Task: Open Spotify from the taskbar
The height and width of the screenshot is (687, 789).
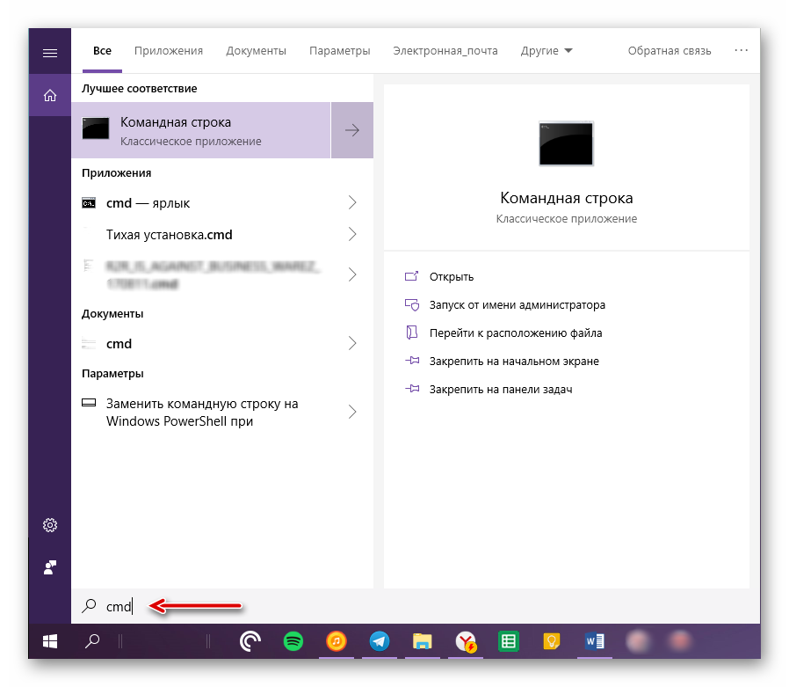Action: [x=293, y=641]
